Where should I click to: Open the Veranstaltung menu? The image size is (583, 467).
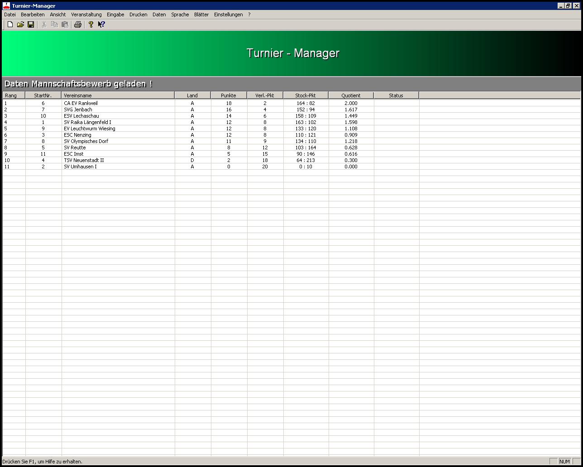[x=86, y=14]
